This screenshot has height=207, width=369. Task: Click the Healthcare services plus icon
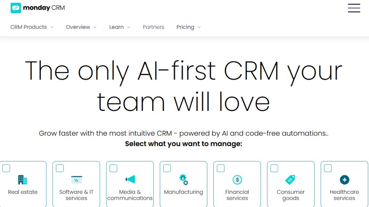click(345, 180)
